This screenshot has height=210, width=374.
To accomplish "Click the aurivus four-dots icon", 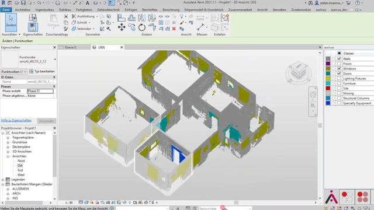I will (x=362, y=197).
